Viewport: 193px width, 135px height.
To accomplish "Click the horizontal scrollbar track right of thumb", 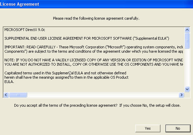I will tap(103, 95).
